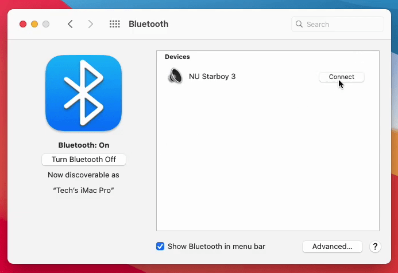Select NU Starboy 3 speaker icon
This screenshot has width=398, height=273.
[175, 76]
